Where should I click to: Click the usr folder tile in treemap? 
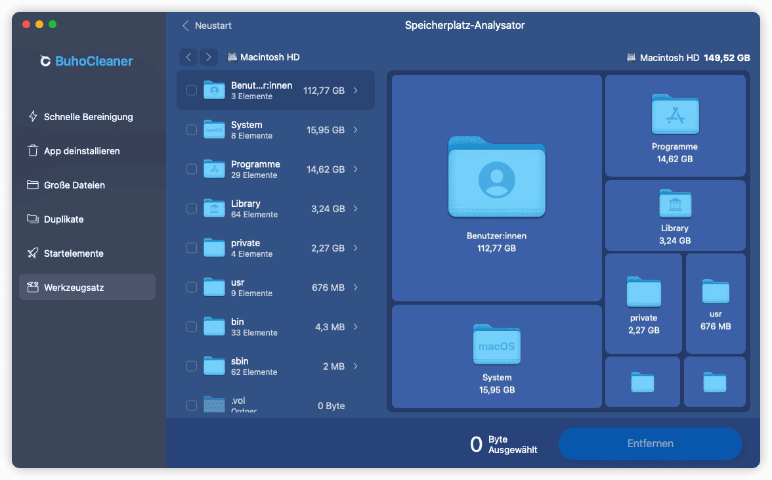point(716,304)
